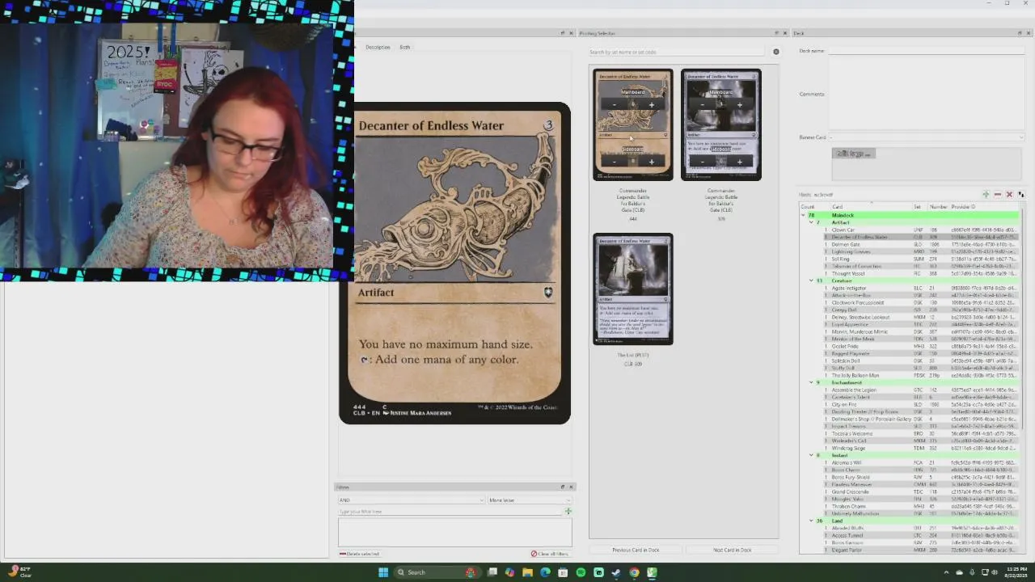Click the filter text input field

(x=450, y=511)
